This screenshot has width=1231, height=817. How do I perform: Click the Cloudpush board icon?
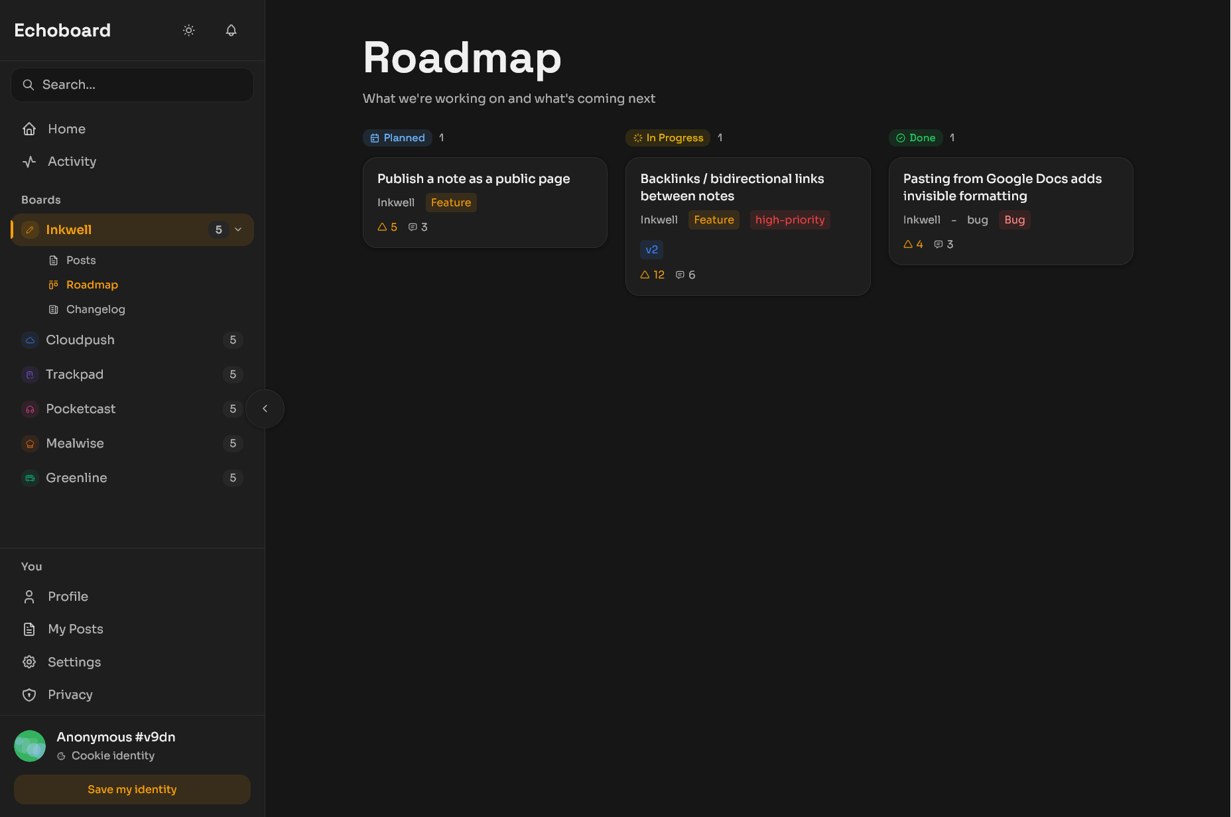(30, 340)
